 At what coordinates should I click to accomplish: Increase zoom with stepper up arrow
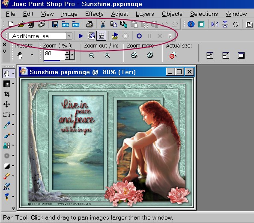(67, 53)
